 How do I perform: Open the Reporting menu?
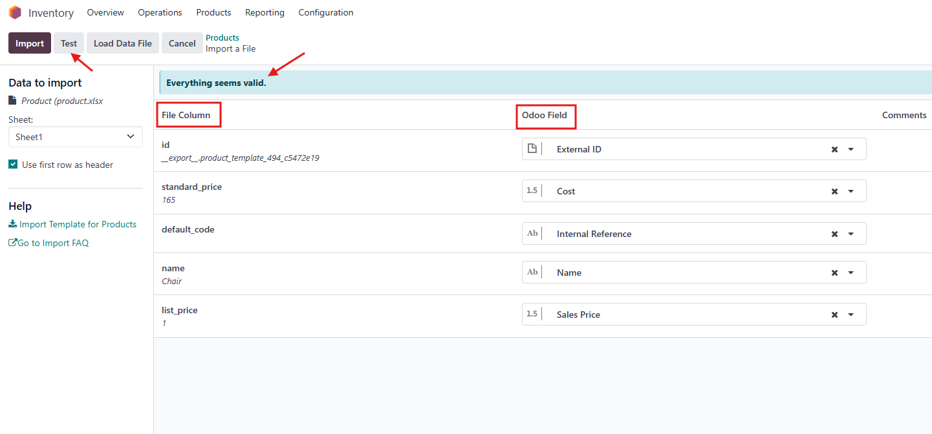click(x=265, y=12)
